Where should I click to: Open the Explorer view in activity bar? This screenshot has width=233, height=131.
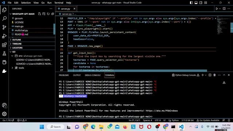click(4, 10)
